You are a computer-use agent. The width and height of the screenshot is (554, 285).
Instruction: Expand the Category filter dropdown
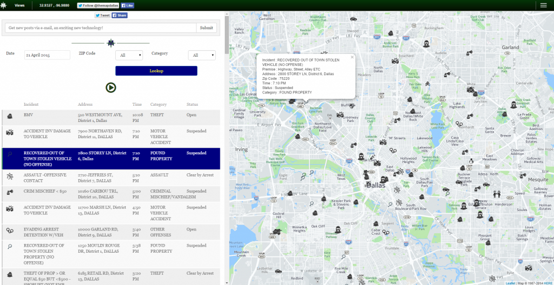[x=201, y=55]
